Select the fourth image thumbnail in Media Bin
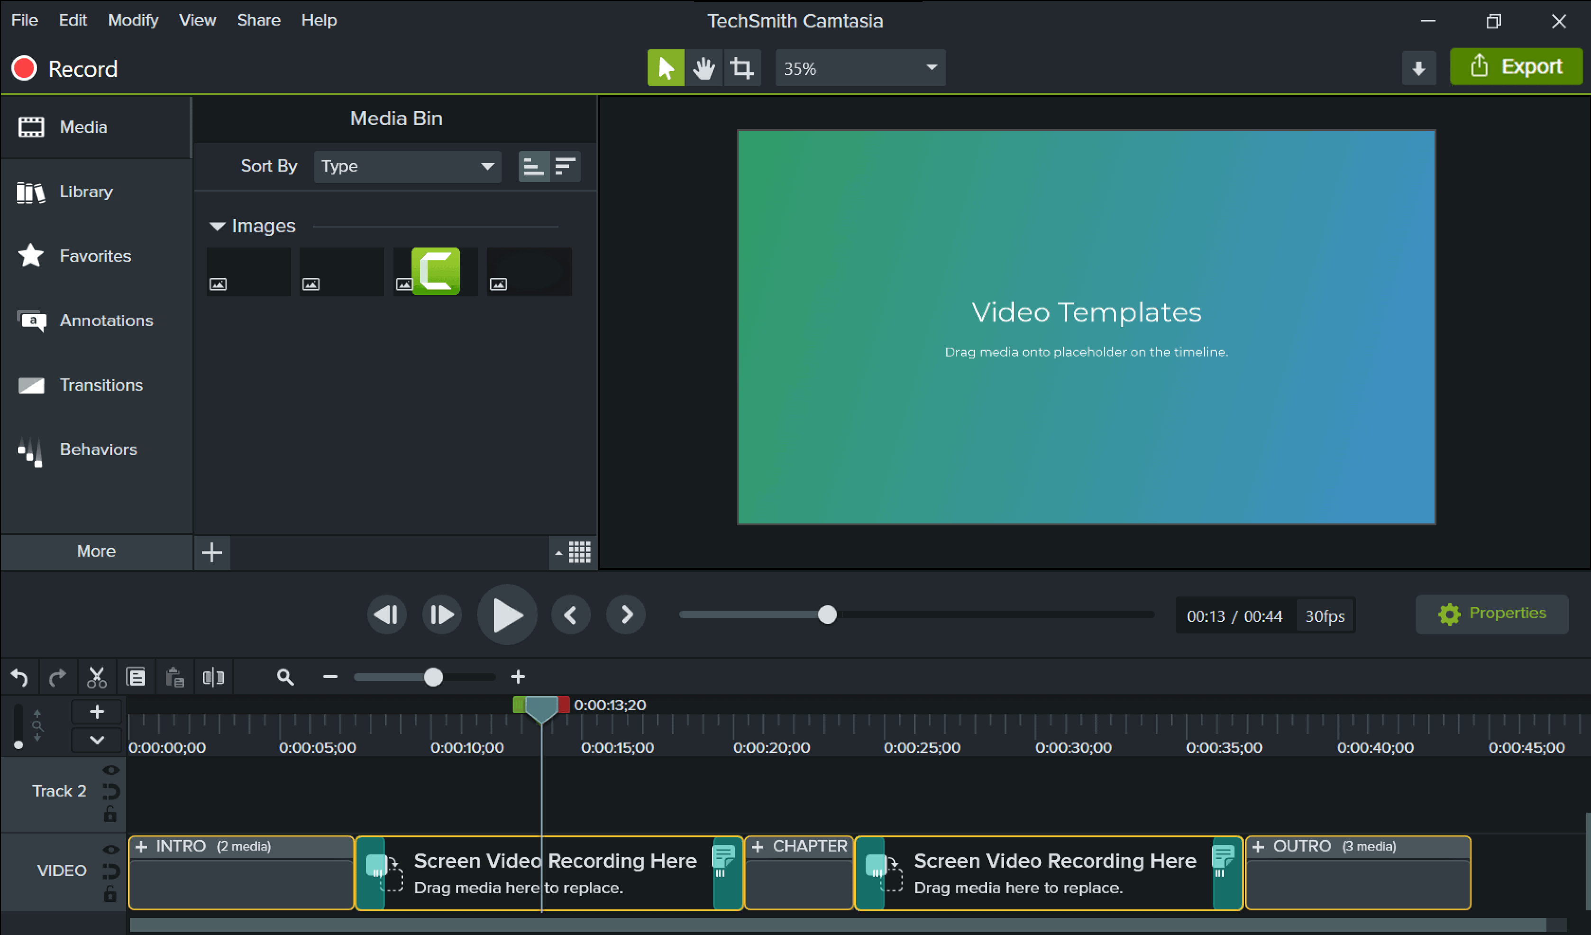This screenshot has height=935, width=1591. (529, 272)
